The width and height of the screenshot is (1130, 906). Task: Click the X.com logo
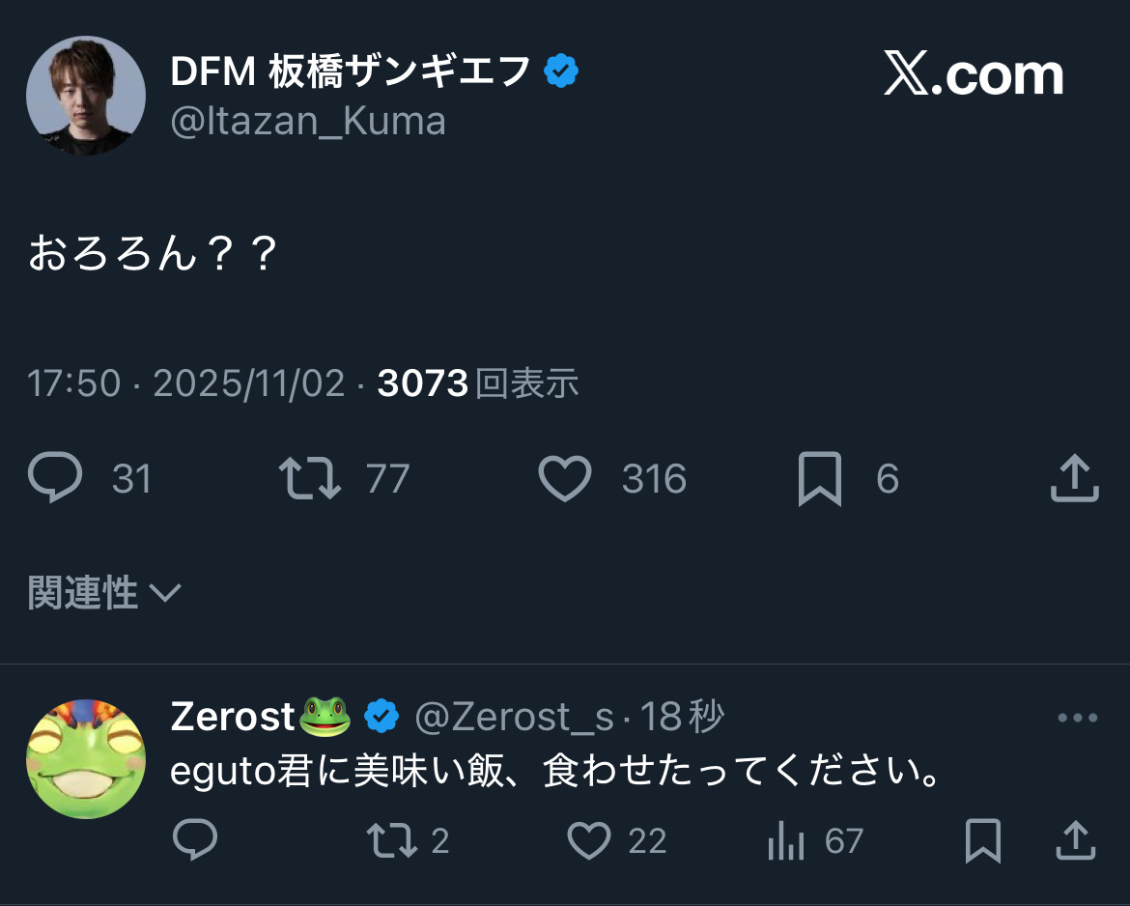[973, 76]
